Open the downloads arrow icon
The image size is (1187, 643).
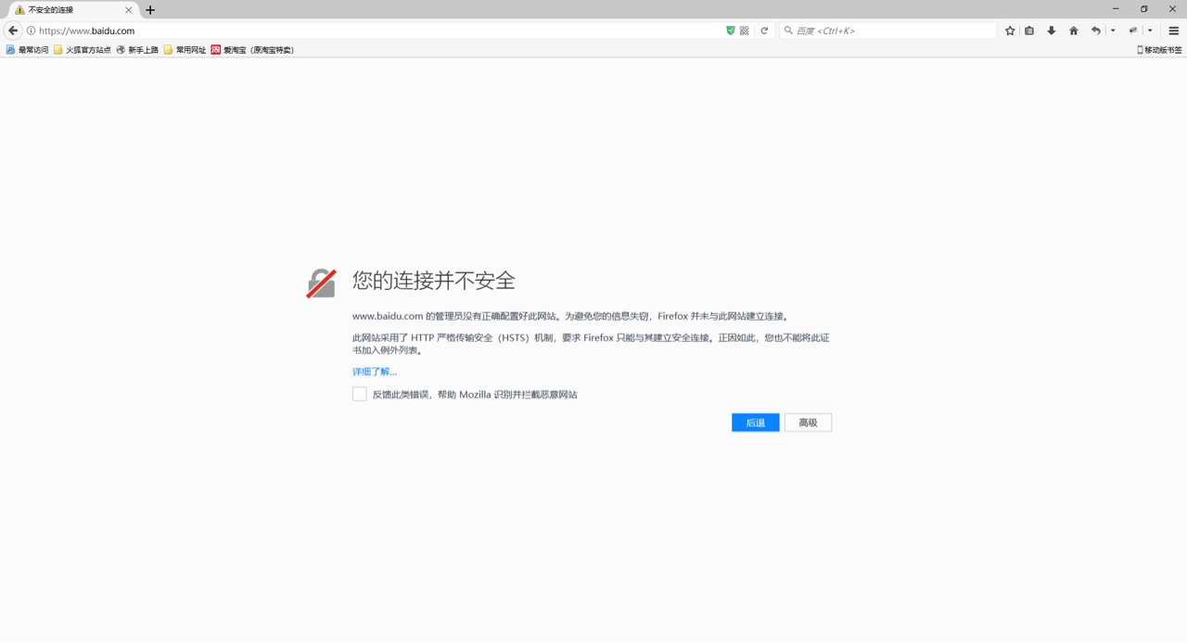[1052, 31]
